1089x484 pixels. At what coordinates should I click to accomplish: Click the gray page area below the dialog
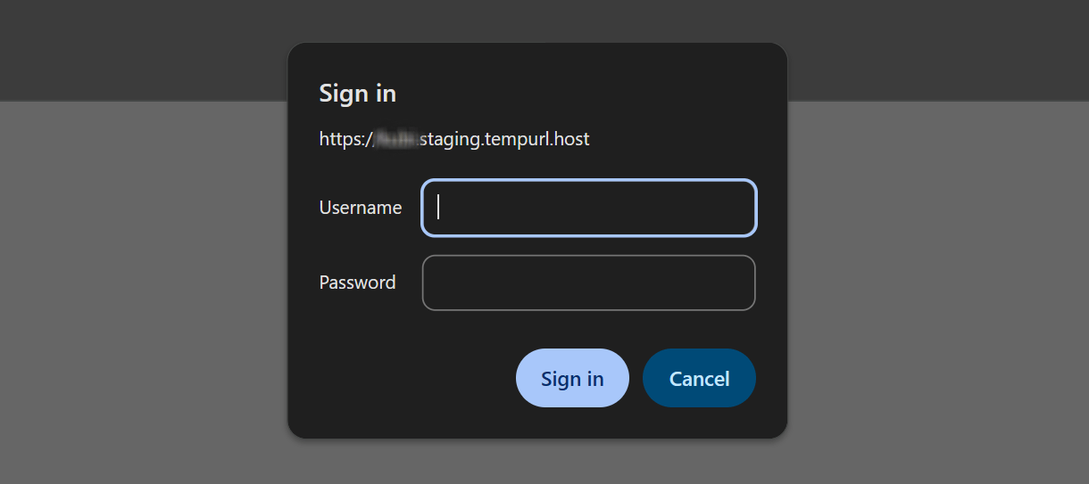(537, 463)
